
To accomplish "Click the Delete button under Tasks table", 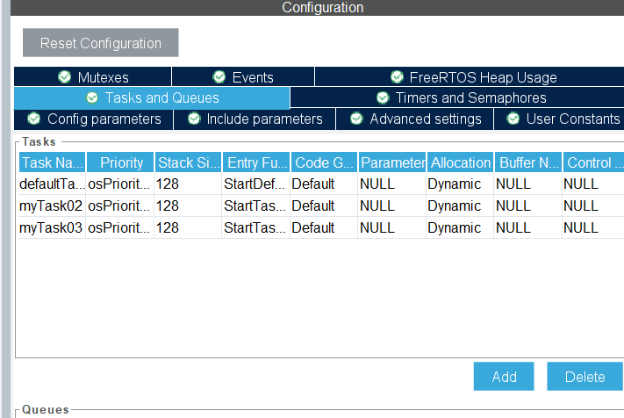I will pyautogui.click(x=585, y=377).
